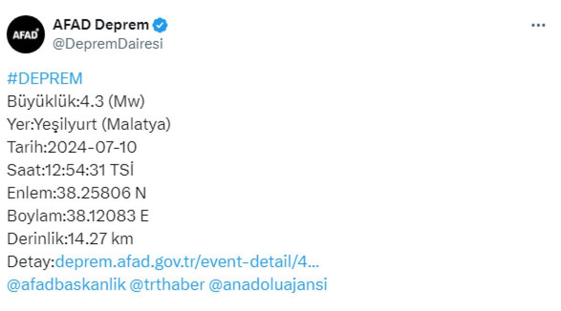561x311 pixels.
Task: Open the #DEPREM hashtag
Action: coord(45,78)
